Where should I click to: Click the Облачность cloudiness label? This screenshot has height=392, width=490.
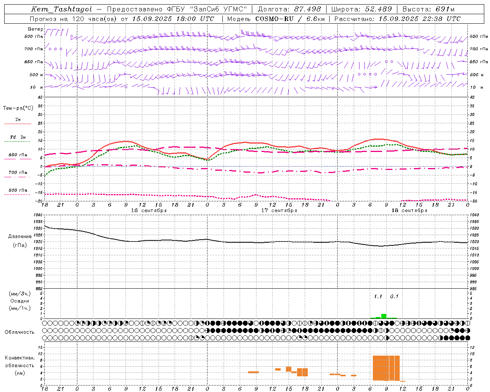(x=20, y=332)
